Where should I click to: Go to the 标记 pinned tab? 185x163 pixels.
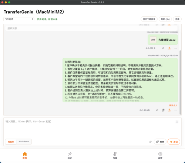click(x=70, y=156)
